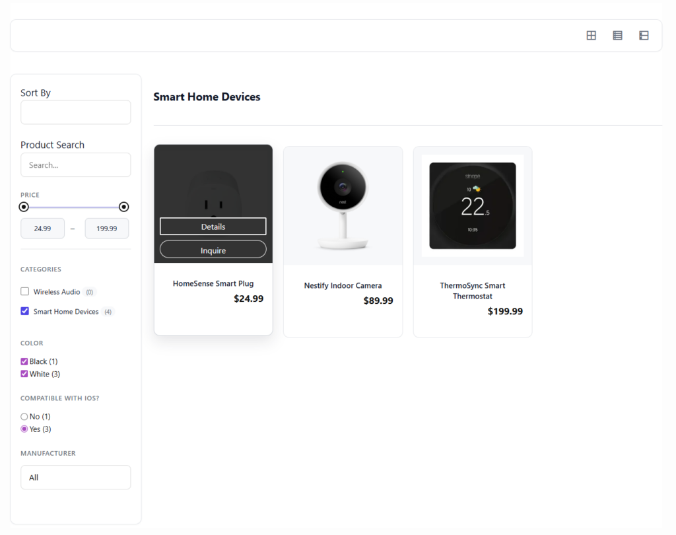Uncheck the White color filter
Image resolution: width=676 pixels, height=535 pixels.
click(24, 374)
